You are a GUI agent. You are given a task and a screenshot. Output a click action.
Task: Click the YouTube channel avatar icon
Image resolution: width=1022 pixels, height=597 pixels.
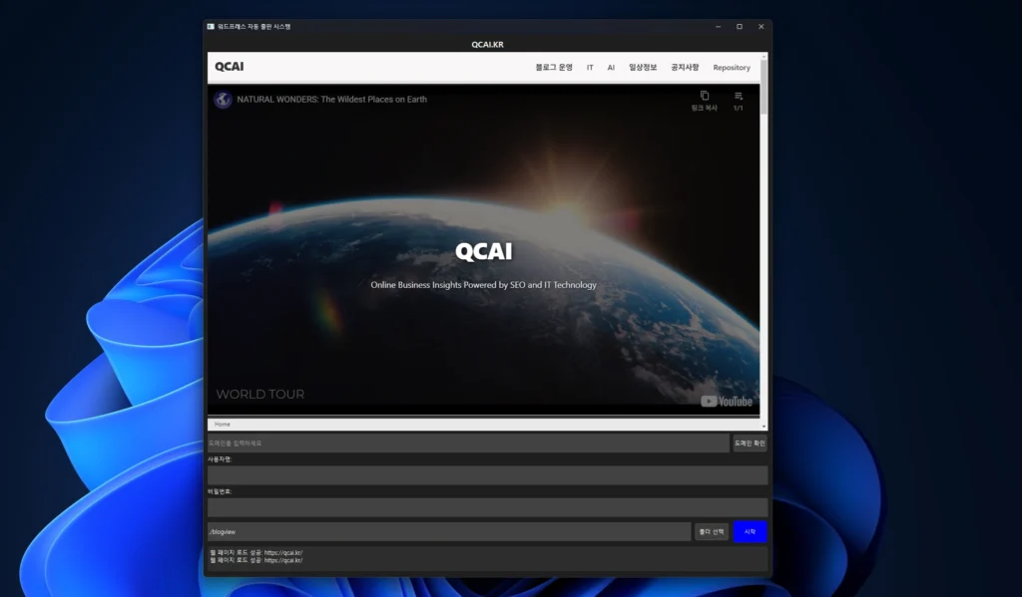(x=223, y=100)
